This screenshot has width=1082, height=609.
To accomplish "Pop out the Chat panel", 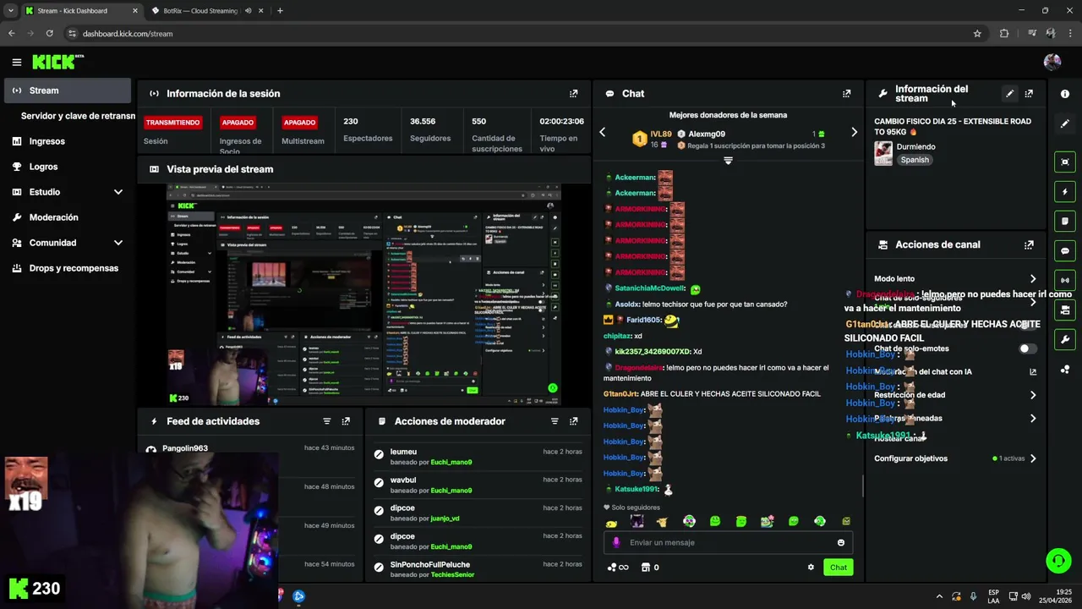I will 846,94.
